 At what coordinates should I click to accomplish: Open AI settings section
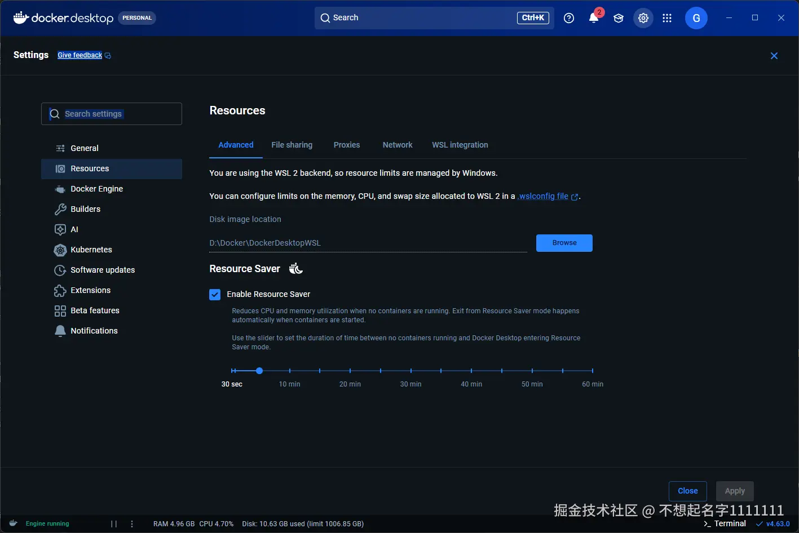[x=112, y=229]
